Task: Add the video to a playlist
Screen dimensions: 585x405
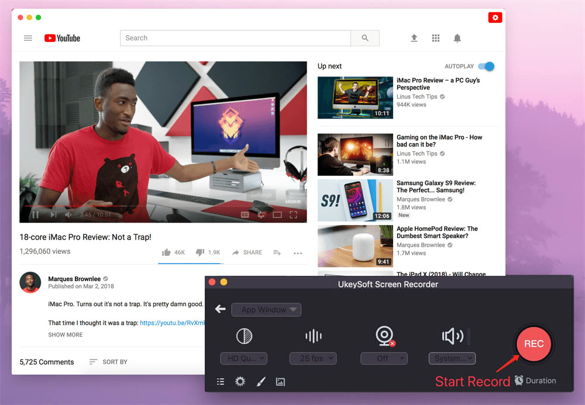Action: 277,252
